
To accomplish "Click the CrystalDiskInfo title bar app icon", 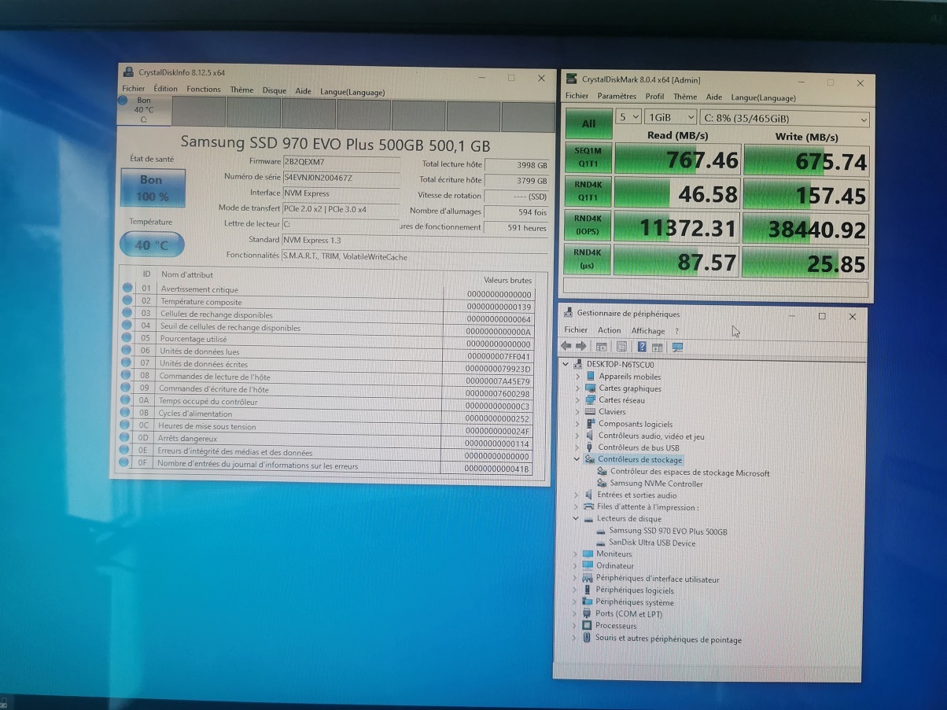I will click(x=129, y=72).
